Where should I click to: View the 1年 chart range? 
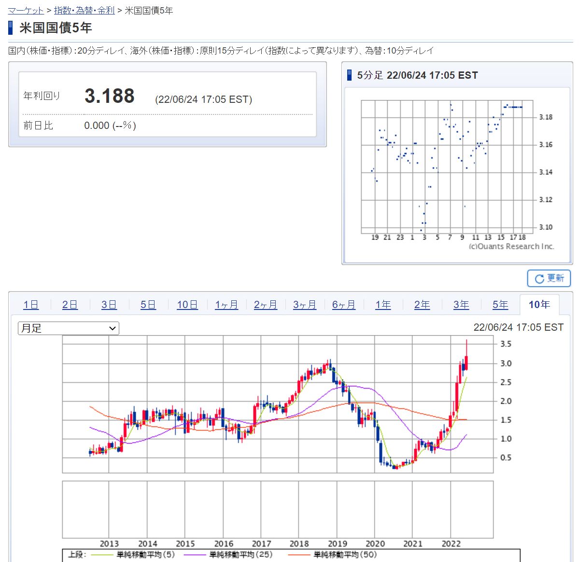point(383,305)
